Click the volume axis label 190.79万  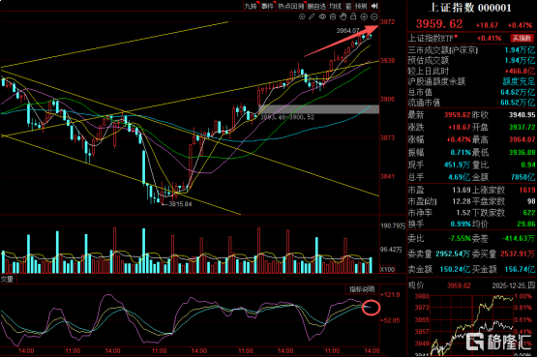coord(393,225)
